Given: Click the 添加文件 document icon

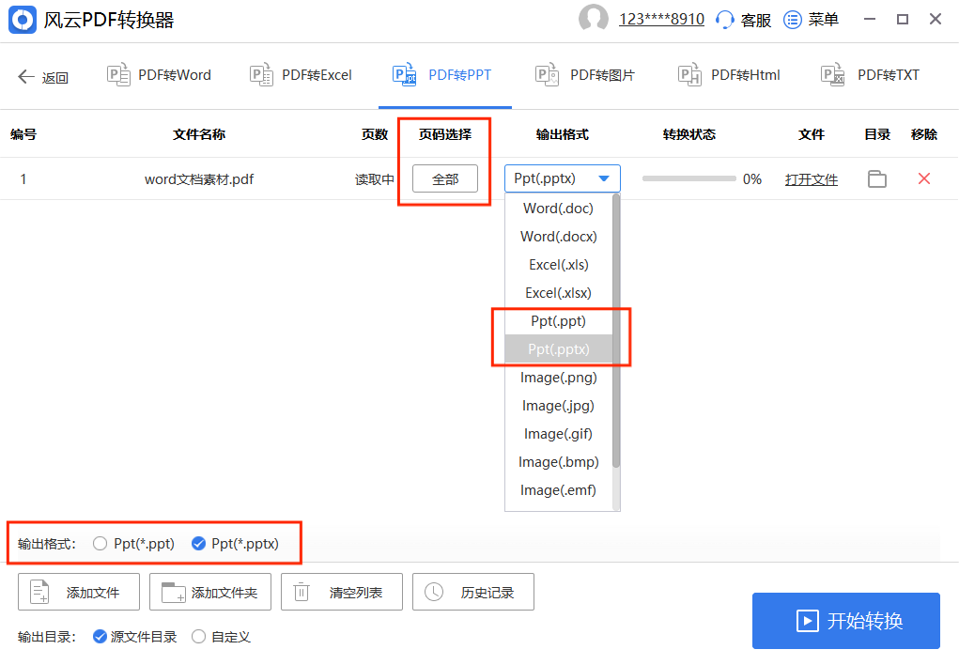Looking at the screenshot, I should pos(39,592).
